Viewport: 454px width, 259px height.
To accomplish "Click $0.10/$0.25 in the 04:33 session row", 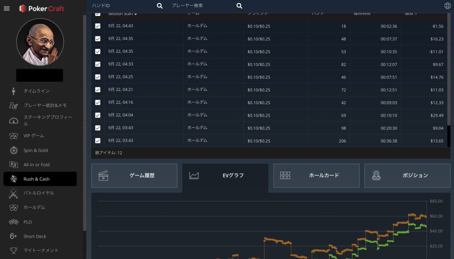I will [x=259, y=64].
